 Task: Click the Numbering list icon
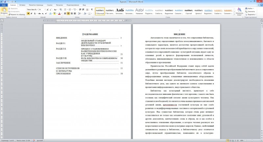[70, 10]
